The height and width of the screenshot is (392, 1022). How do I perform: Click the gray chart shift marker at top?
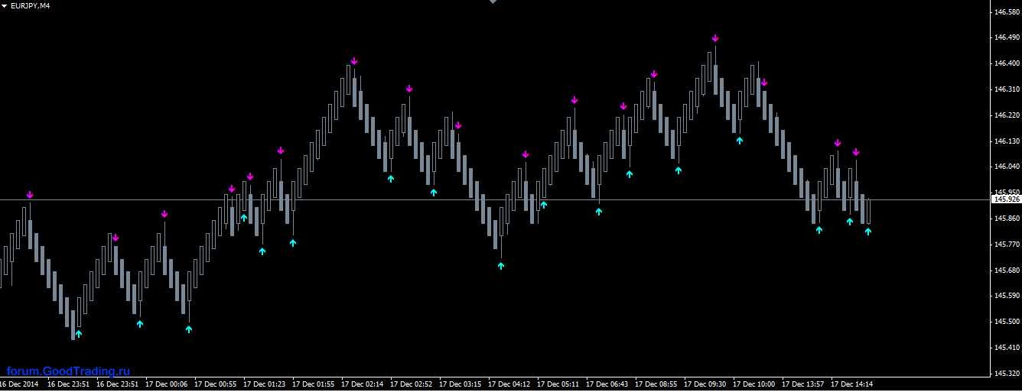(493, 2)
